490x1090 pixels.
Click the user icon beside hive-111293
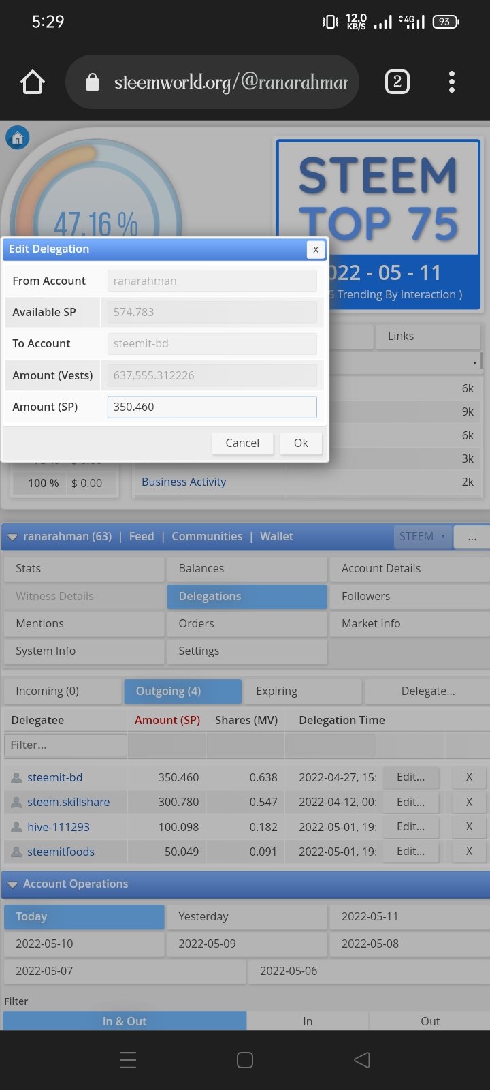coord(17,827)
